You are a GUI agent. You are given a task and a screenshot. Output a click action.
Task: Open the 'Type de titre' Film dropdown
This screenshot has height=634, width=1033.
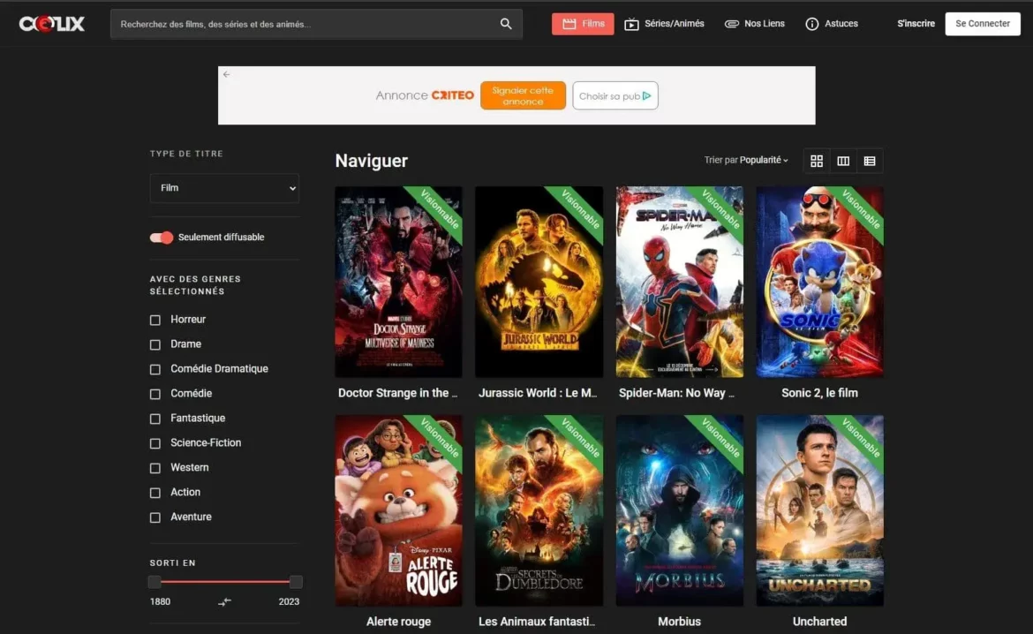coord(224,188)
